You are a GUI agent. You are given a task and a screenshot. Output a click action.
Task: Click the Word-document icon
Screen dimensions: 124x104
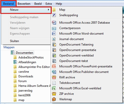54,34
